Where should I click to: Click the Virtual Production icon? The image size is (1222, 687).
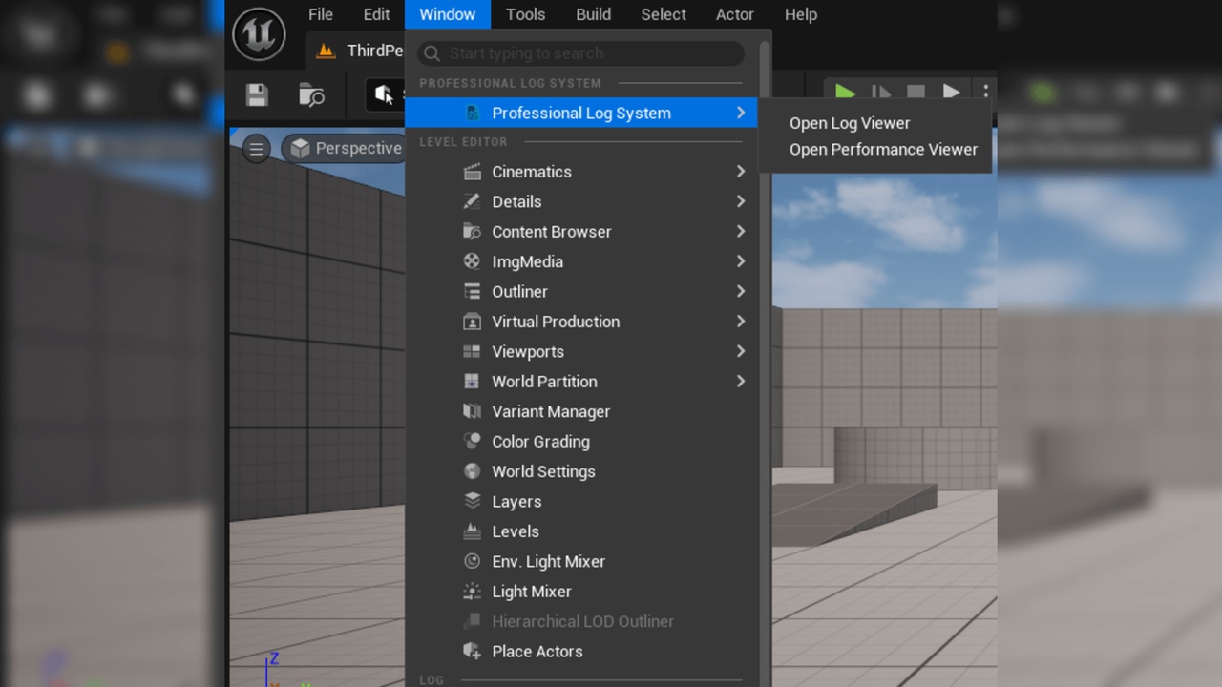pyautogui.click(x=472, y=322)
